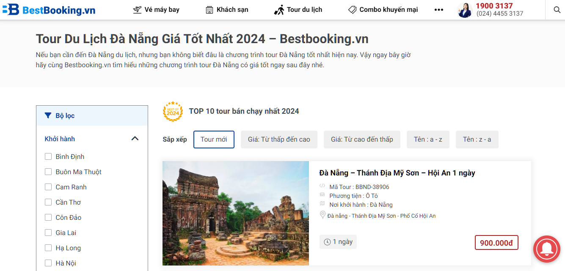Click the Mã Tour : BBND-38906 text
The width and height of the screenshot is (565, 271).
(359, 187)
